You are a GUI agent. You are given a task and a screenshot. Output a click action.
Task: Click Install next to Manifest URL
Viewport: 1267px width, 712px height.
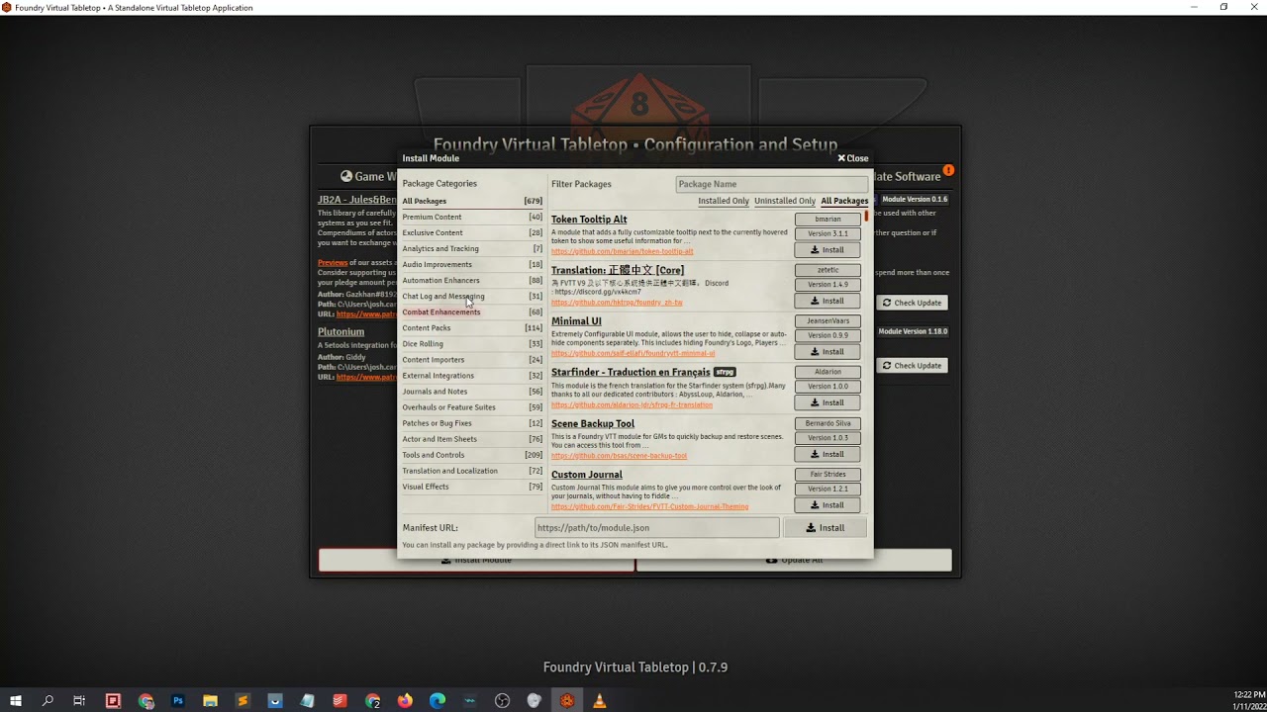pos(825,528)
